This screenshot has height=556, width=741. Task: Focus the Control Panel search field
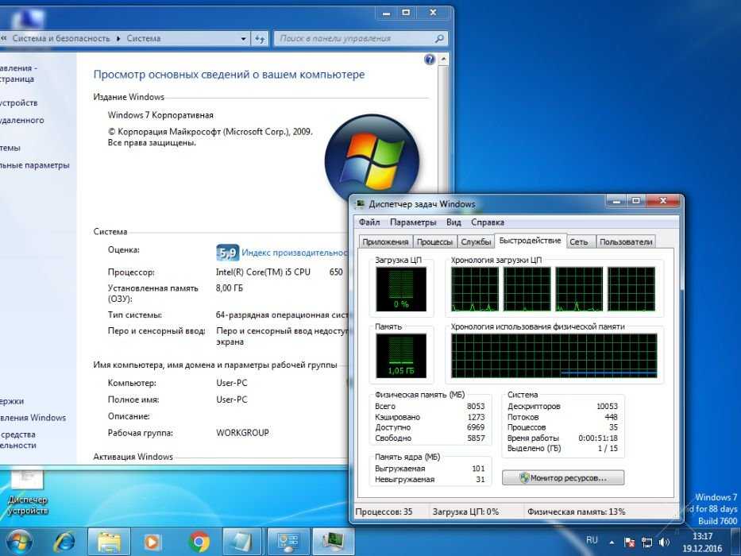pyautogui.click(x=361, y=39)
